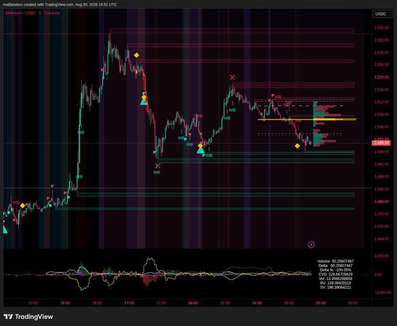Click the red IMB label at the far left

pos(16,202)
